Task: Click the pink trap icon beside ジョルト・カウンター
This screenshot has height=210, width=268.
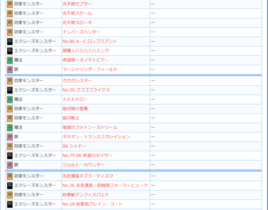Action: (x=9, y=165)
